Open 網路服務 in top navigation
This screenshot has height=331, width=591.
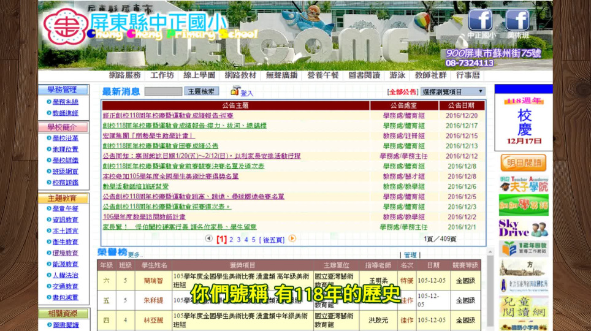tap(124, 75)
